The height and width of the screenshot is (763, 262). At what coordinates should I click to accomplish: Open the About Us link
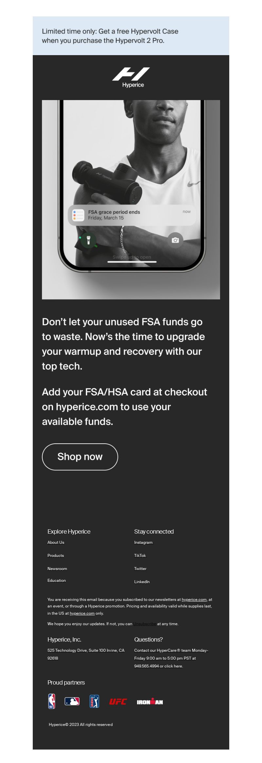[56, 542]
